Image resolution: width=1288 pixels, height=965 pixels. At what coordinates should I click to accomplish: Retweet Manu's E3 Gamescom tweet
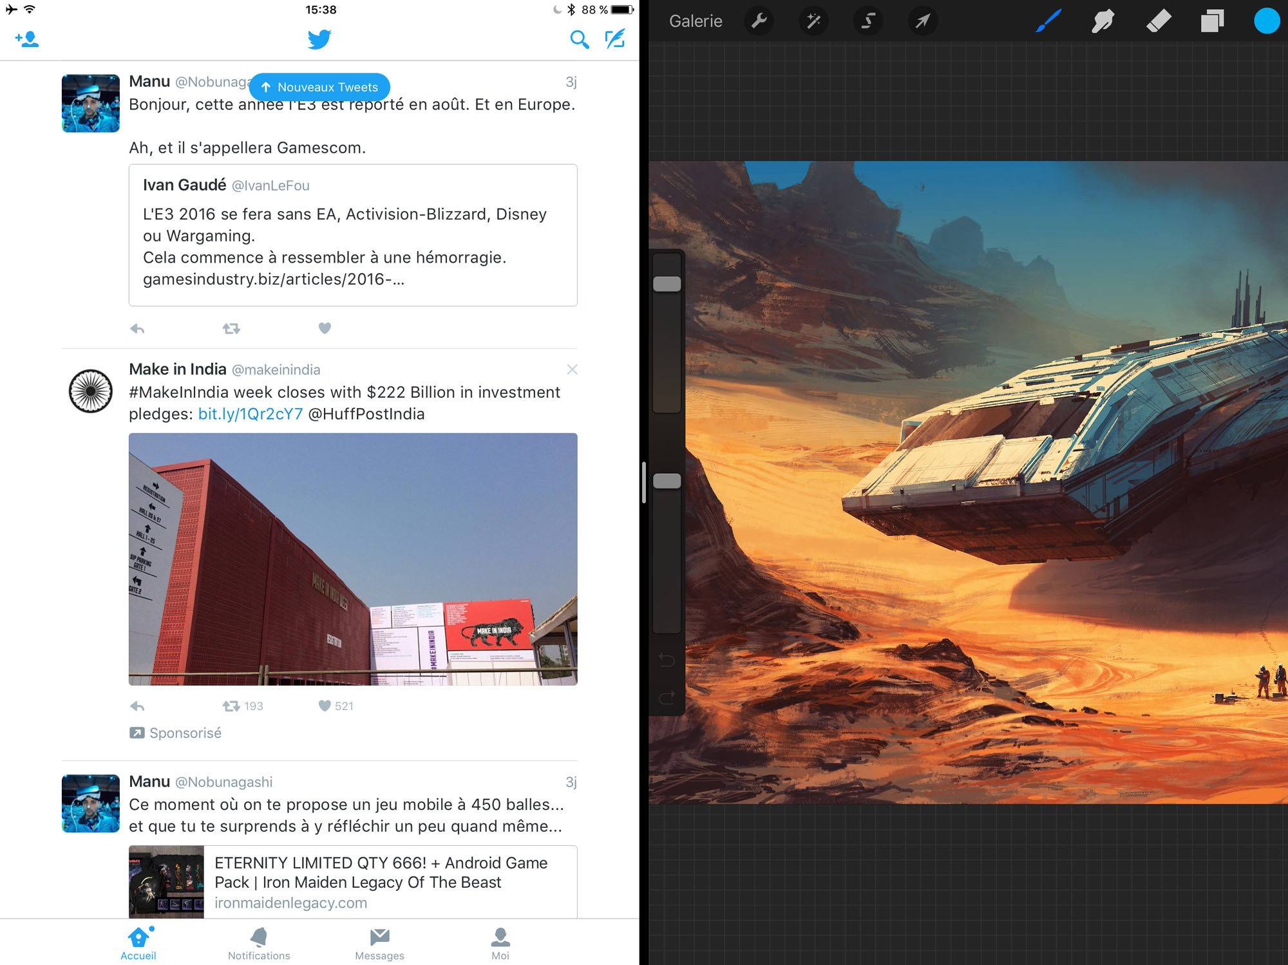(x=231, y=328)
